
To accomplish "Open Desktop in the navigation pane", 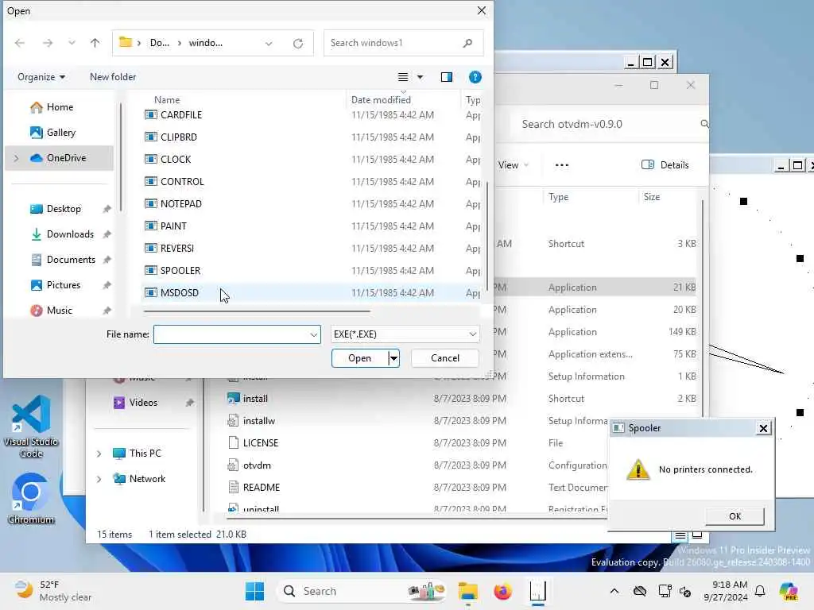I will pyautogui.click(x=64, y=209).
